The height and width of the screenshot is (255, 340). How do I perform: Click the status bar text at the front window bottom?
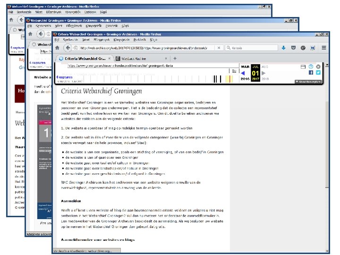[83, 251]
